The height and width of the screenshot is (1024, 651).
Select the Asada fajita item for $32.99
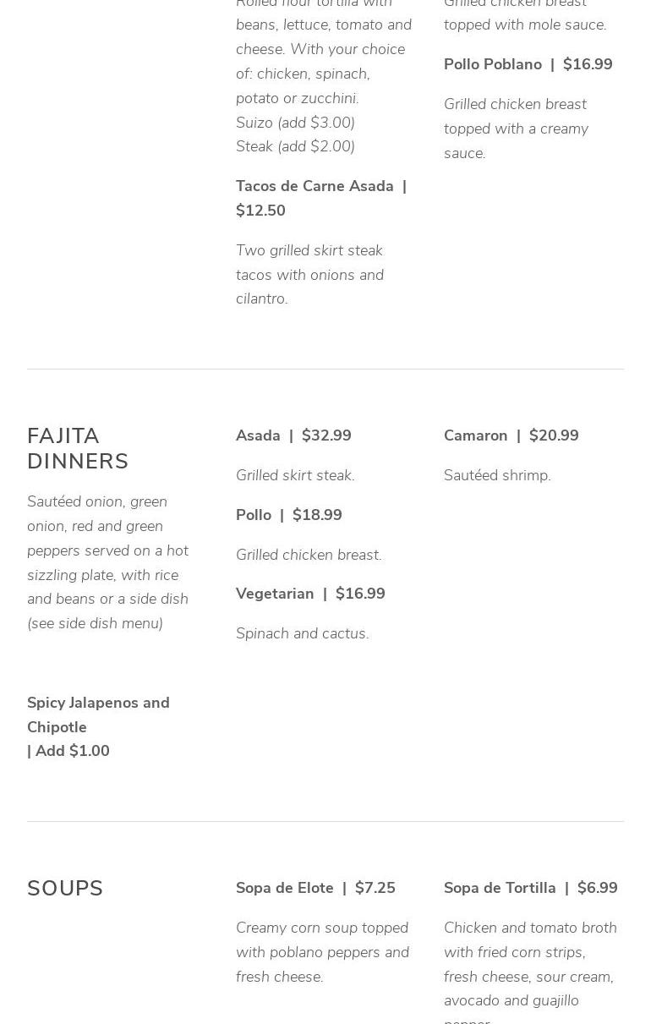293,435
